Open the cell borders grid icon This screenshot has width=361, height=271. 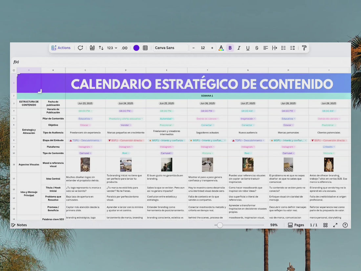click(145, 48)
